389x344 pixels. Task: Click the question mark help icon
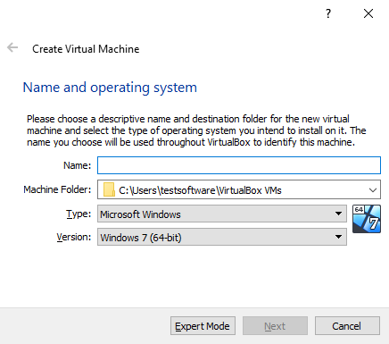tap(328, 13)
